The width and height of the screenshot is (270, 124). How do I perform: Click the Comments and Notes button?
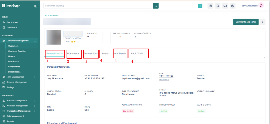[x=246, y=22]
